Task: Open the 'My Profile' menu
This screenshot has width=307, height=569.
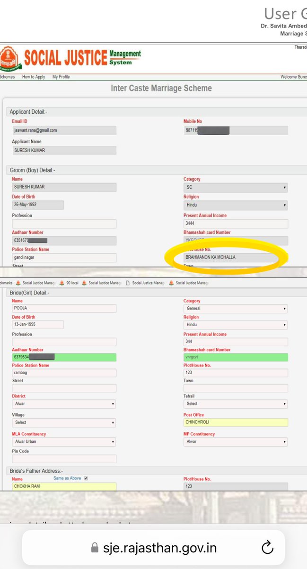Action: point(61,77)
